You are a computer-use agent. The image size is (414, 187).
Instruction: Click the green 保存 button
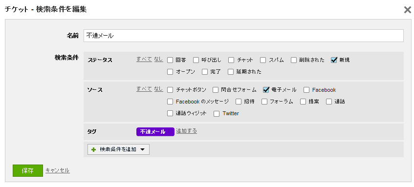[28, 171]
